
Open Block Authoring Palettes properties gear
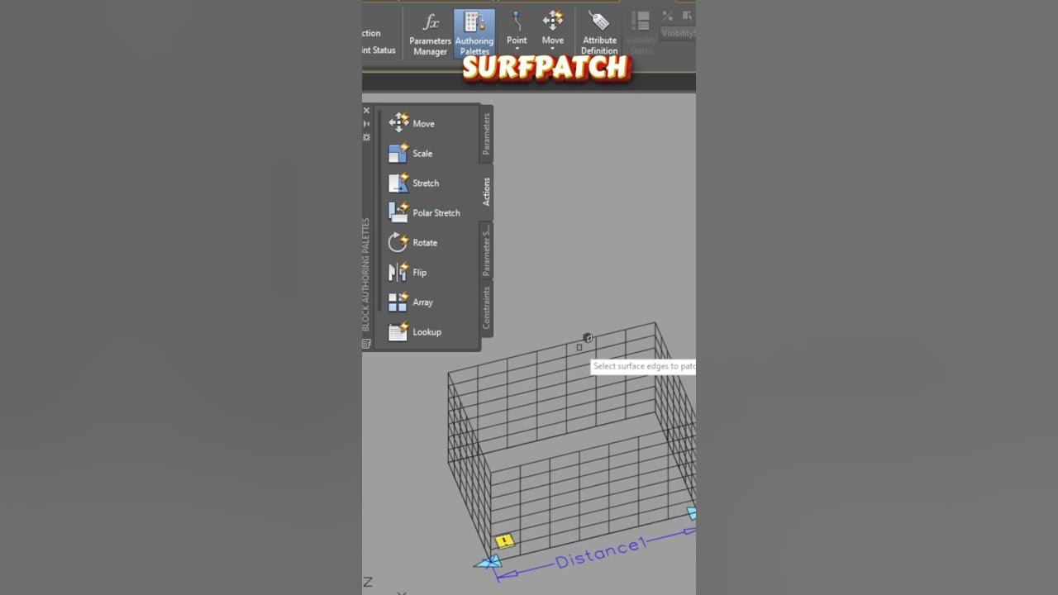click(x=366, y=137)
